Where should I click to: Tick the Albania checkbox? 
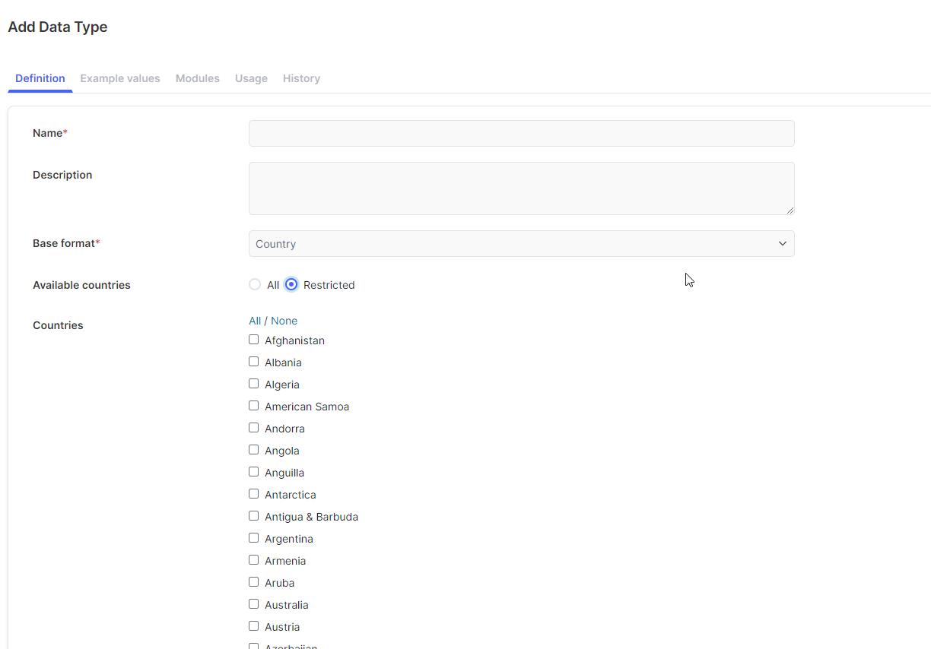(254, 362)
